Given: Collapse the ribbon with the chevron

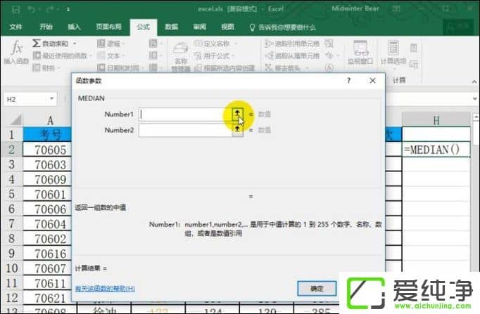Looking at the screenshot, I should (x=474, y=81).
